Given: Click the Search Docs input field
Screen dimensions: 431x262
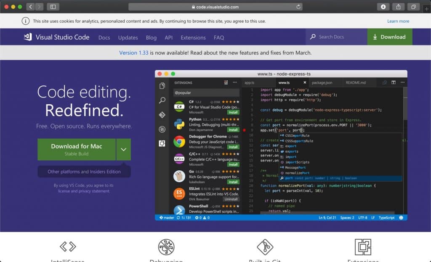Looking at the screenshot, I should 336,37.
